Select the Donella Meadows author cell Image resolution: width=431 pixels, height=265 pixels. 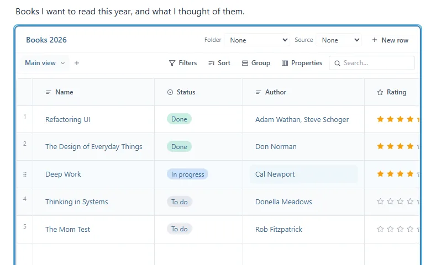pyautogui.click(x=303, y=202)
